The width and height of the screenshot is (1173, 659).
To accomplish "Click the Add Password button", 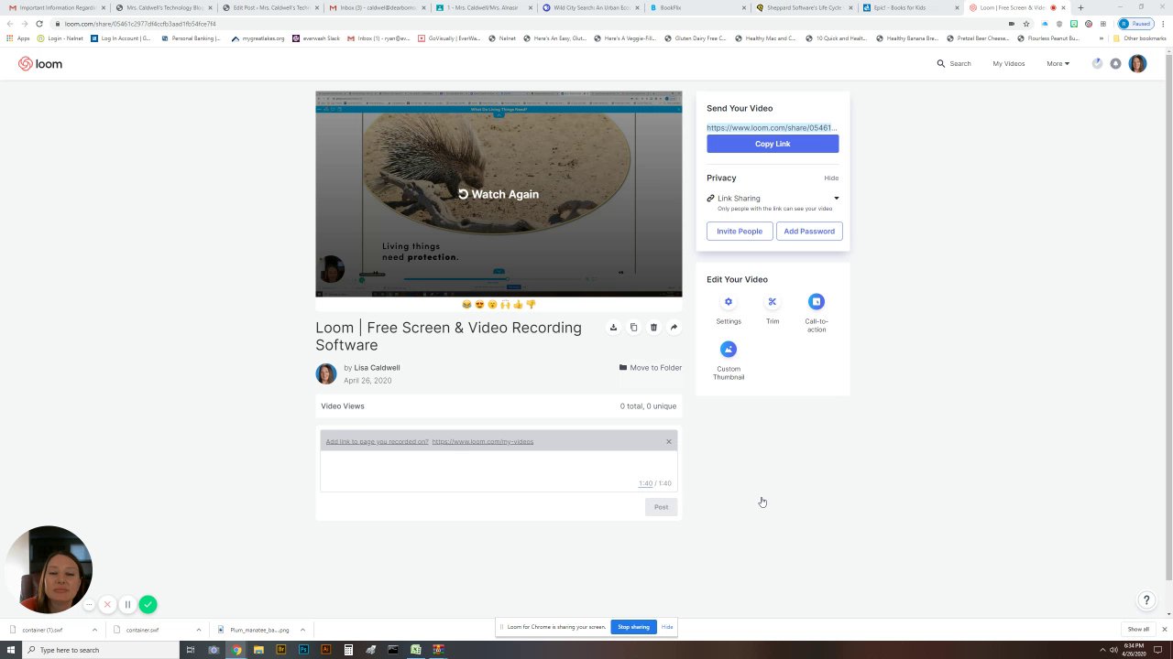I will (809, 232).
